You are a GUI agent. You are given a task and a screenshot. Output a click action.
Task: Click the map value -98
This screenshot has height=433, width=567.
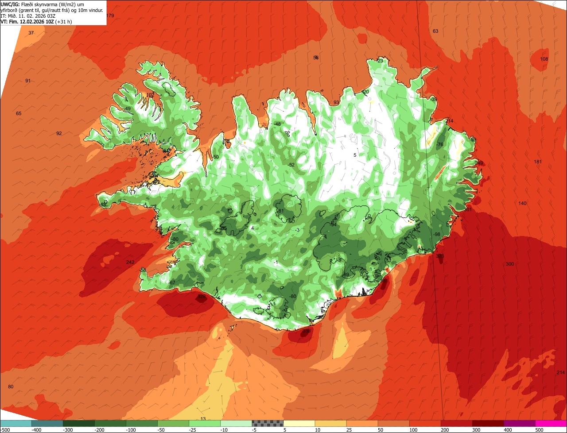[437, 234]
